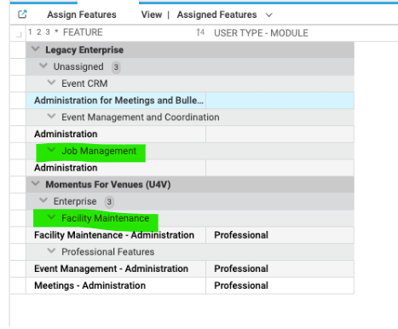Click the Assign Features button
Image resolution: width=398 pixels, height=329 pixels.
[82, 14]
